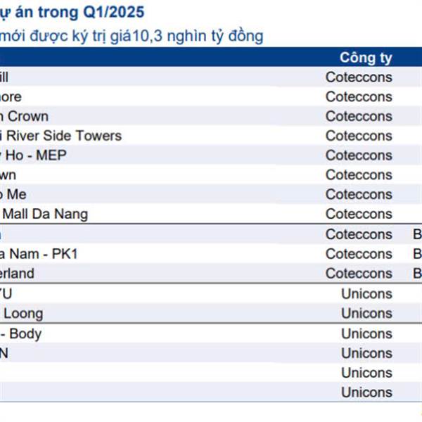Click Coteccons in the River Side Towers row
This screenshot has width=422, height=422.
359,136
